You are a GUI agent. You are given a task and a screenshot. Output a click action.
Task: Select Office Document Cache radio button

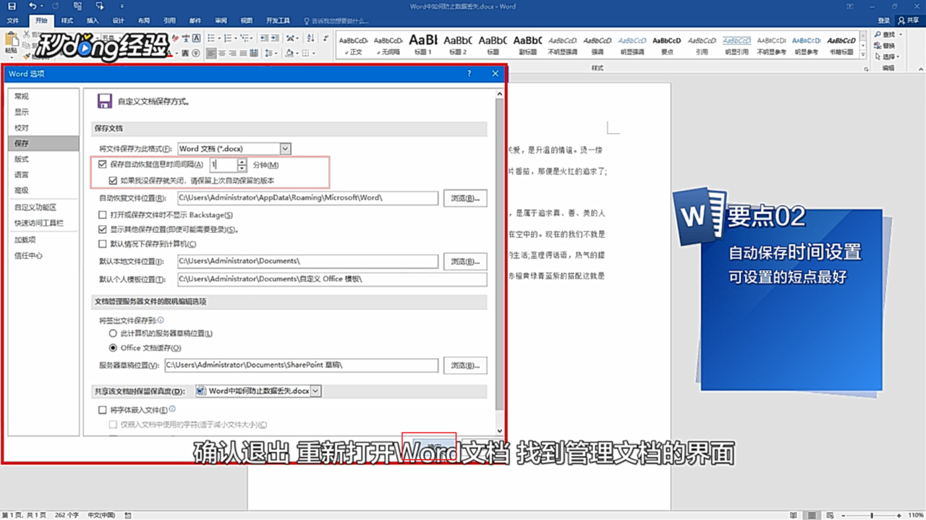[x=113, y=348]
